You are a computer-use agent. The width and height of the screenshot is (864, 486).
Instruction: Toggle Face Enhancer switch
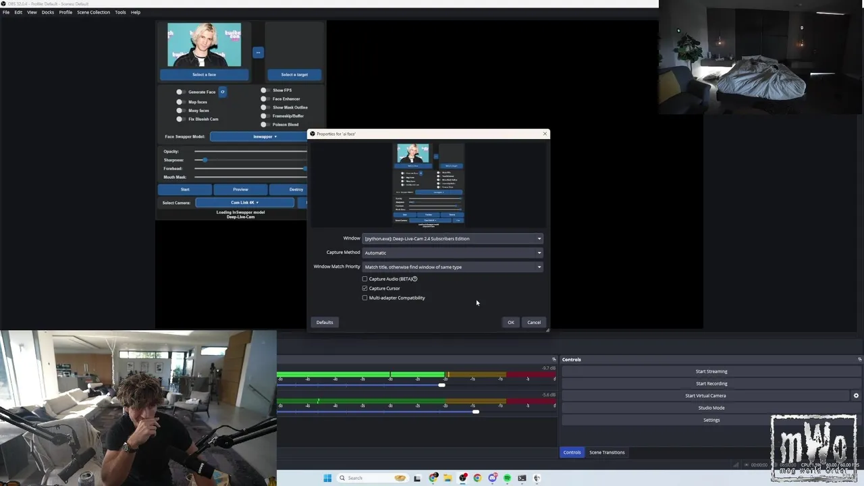264,99
